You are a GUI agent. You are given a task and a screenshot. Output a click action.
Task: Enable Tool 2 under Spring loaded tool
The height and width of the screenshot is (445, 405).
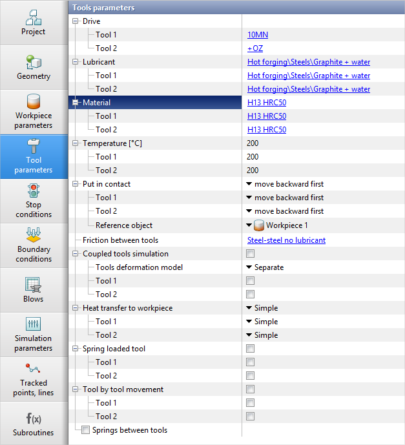pos(251,375)
